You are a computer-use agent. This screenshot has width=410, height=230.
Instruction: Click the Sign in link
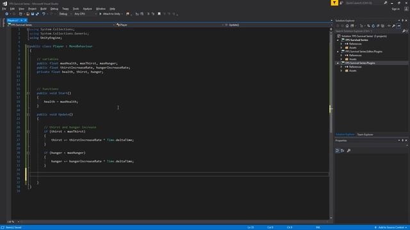click(x=396, y=9)
